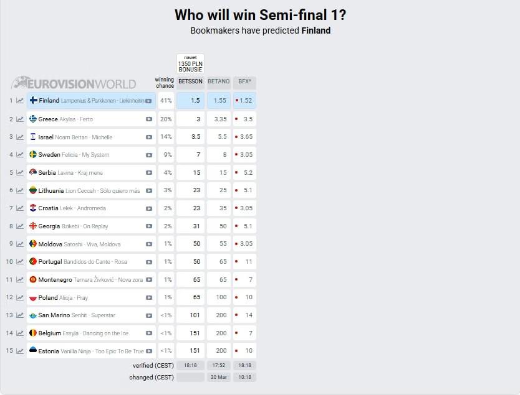Click the trend chart icon beside Israel

[21, 136]
